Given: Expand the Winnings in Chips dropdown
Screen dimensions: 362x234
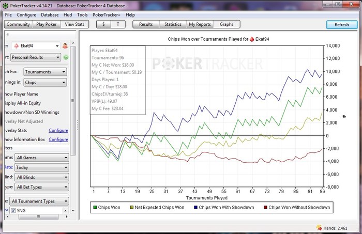Looking at the screenshot, I should click(x=45, y=82).
